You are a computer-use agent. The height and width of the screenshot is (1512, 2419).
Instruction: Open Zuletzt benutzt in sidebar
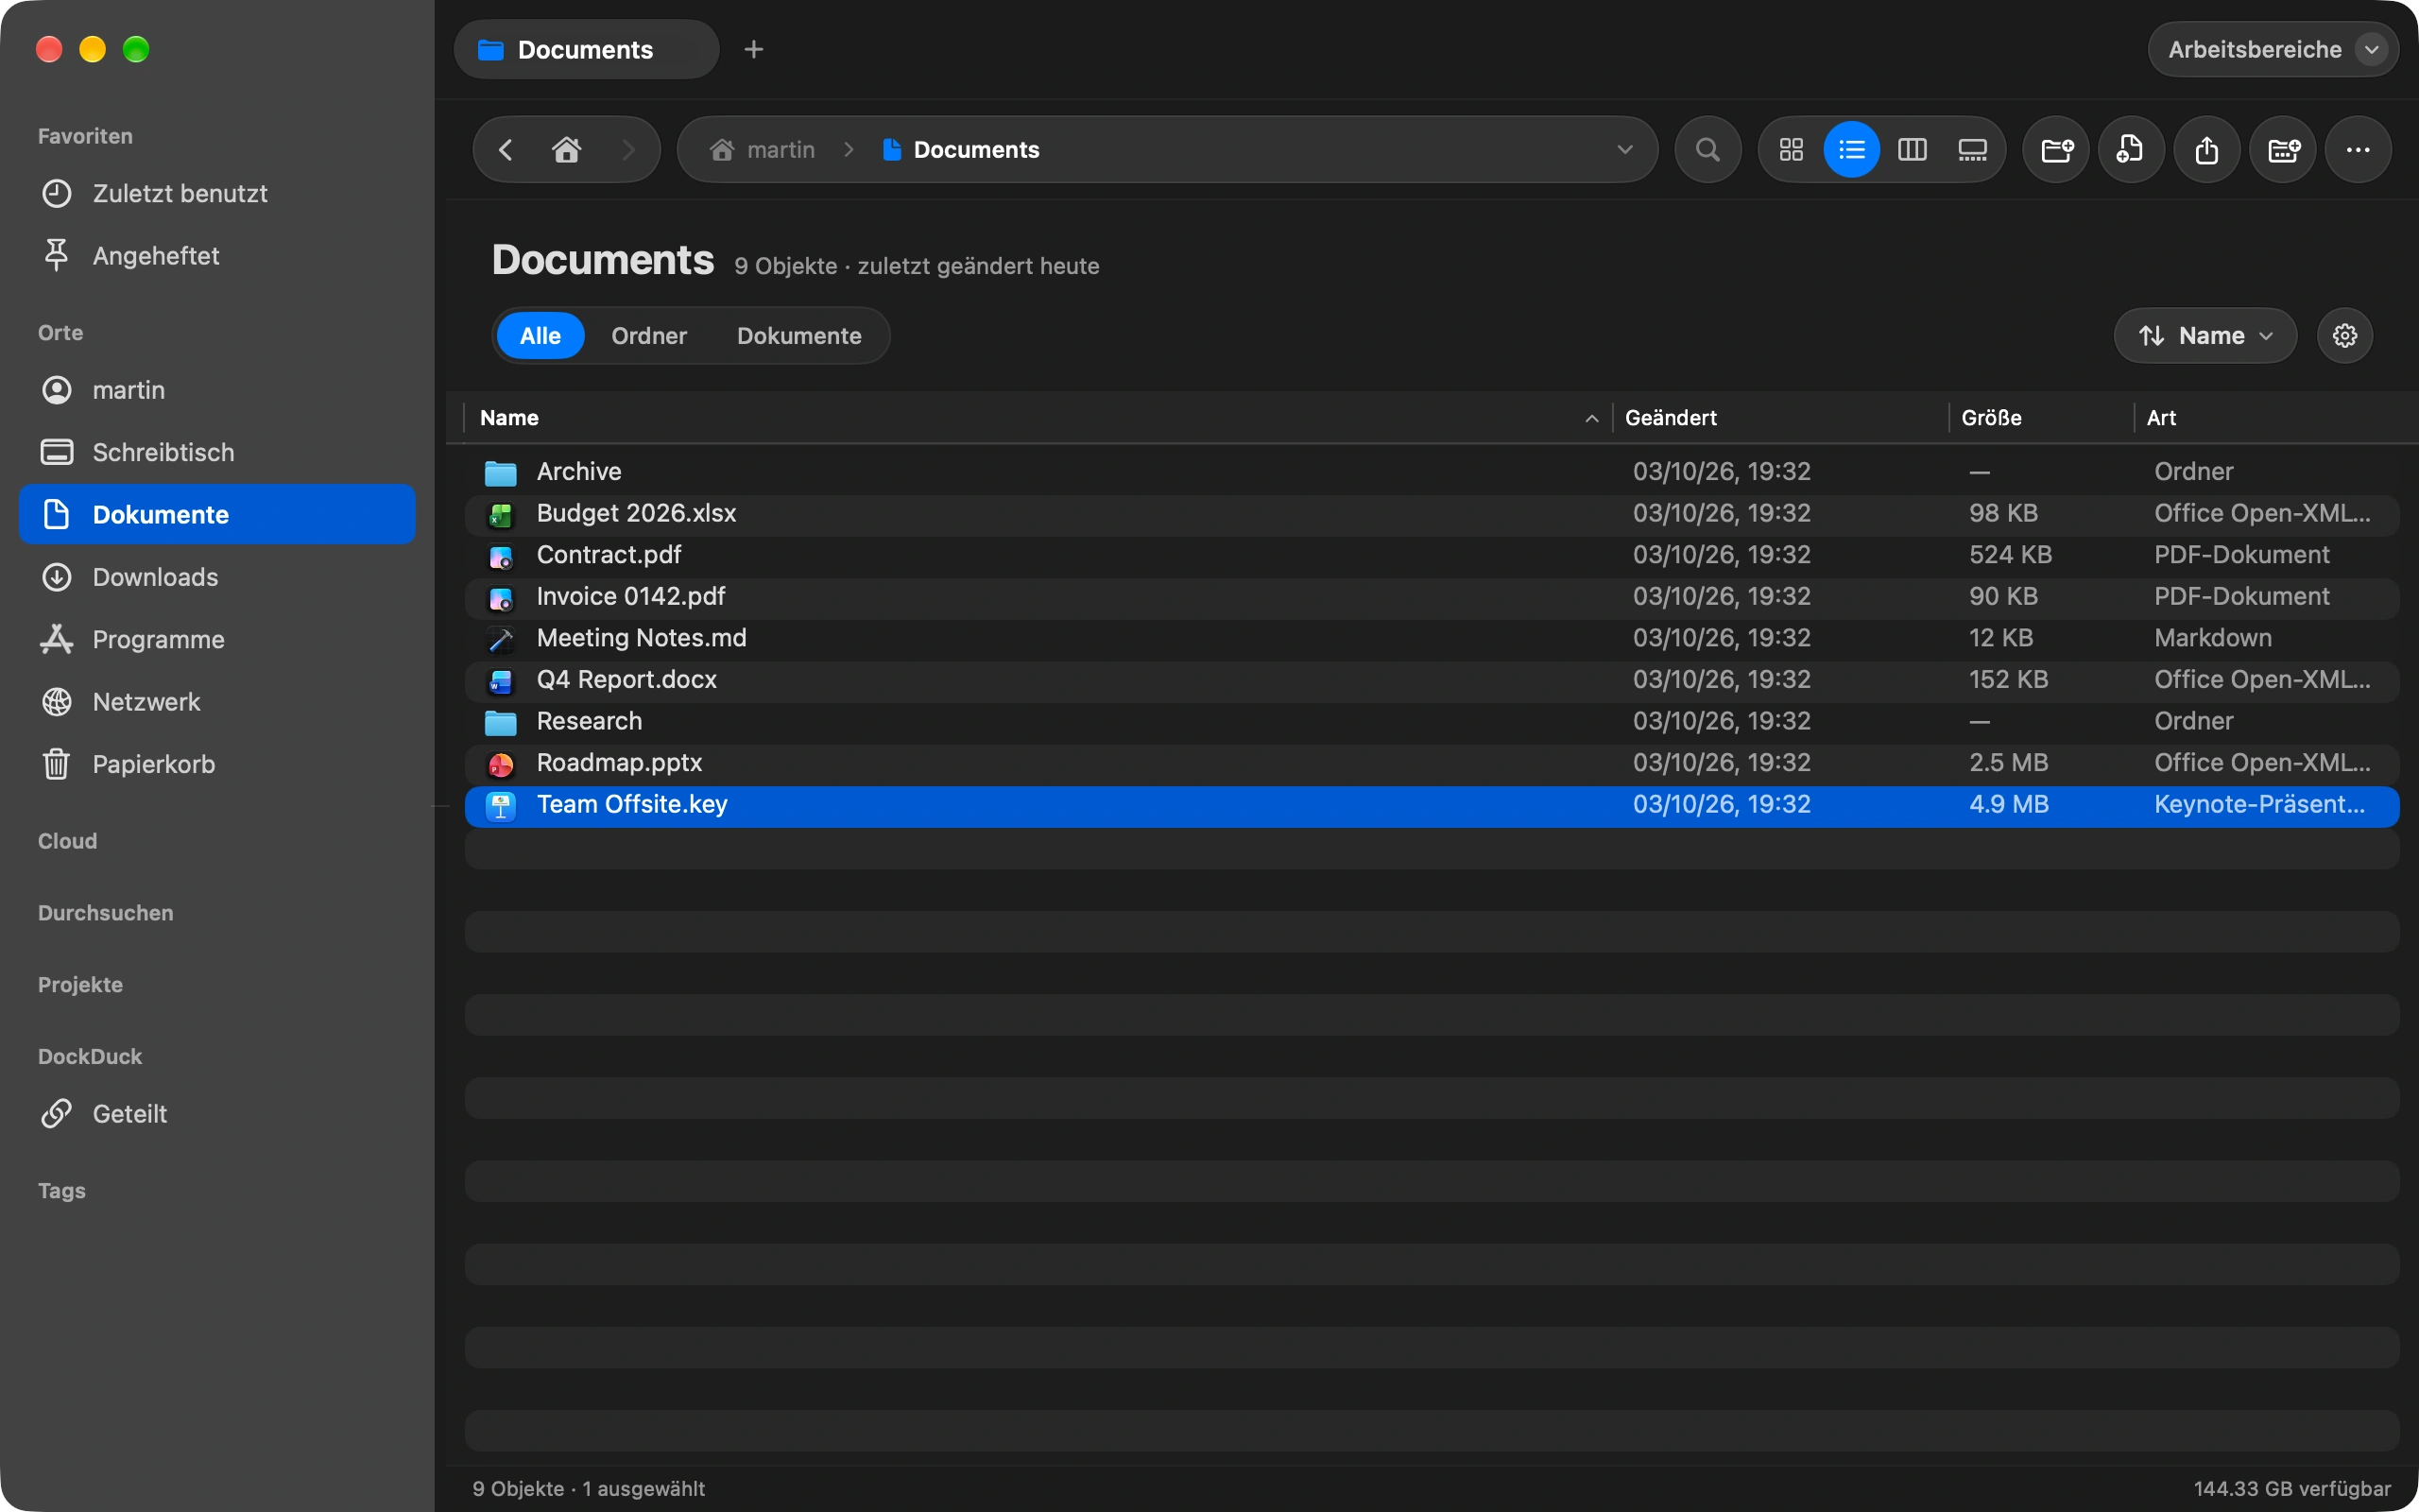click(217, 194)
